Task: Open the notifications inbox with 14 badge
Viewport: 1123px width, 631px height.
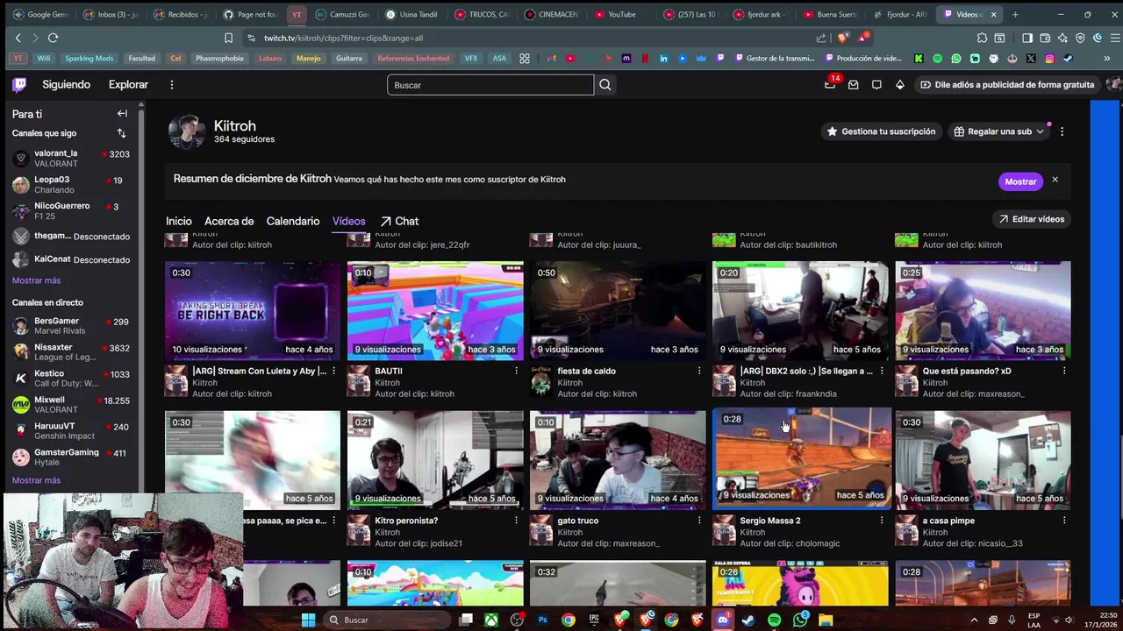Action: point(831,84)
